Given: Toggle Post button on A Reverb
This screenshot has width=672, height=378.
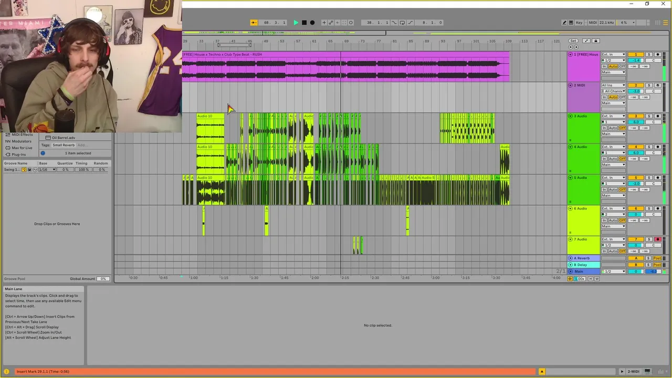Looking at the screenshot, I should click(657, 258).
